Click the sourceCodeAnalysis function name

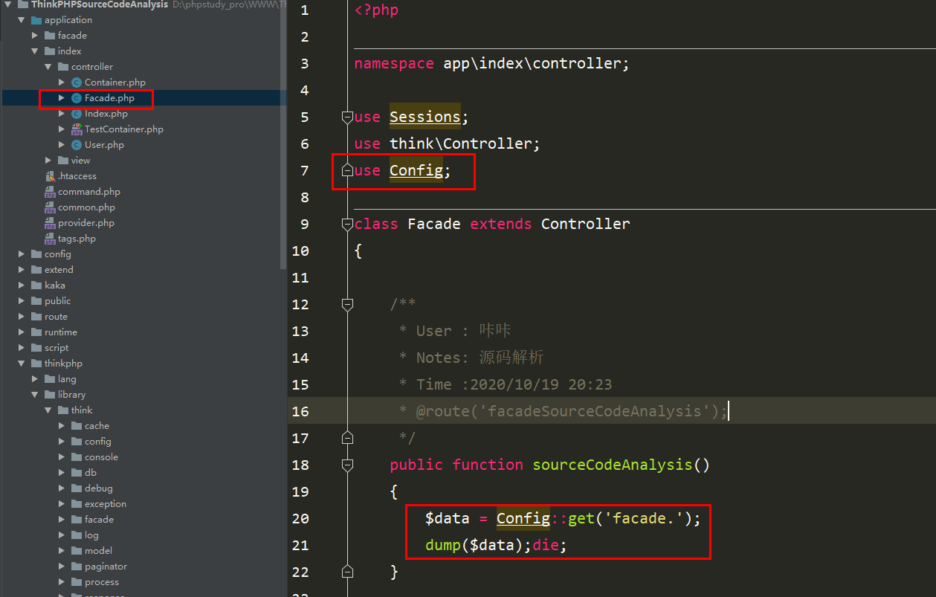[x=613, y=465]
